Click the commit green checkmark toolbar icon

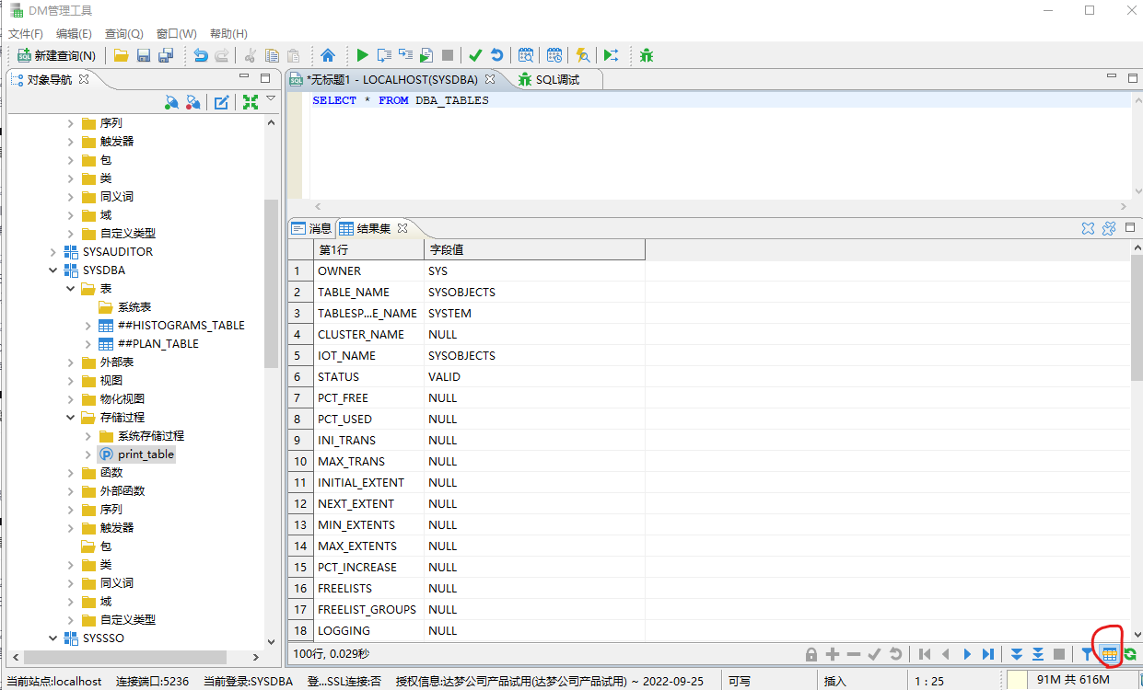click(475, 55)
